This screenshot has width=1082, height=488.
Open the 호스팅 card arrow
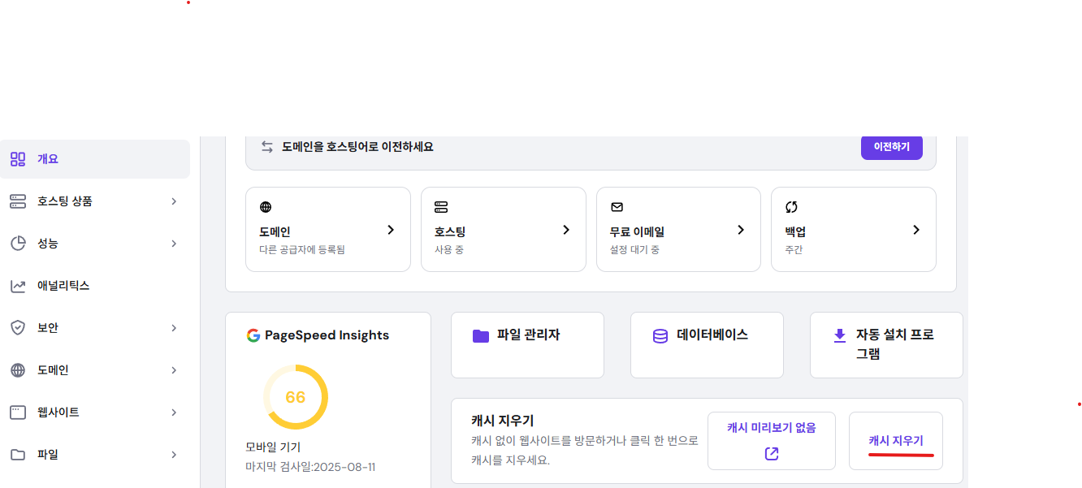pyautogui.click(x=566, y=230)
